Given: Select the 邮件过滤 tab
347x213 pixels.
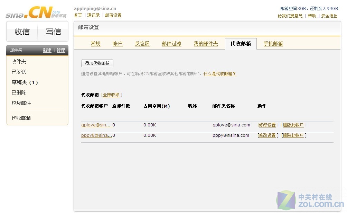Looking at the screenshot, I should (x=171, y=44).
